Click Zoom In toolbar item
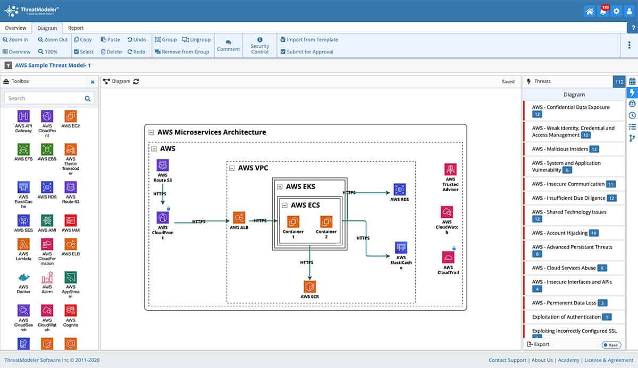Screen dimensions: 638x368 click(15, 39)
